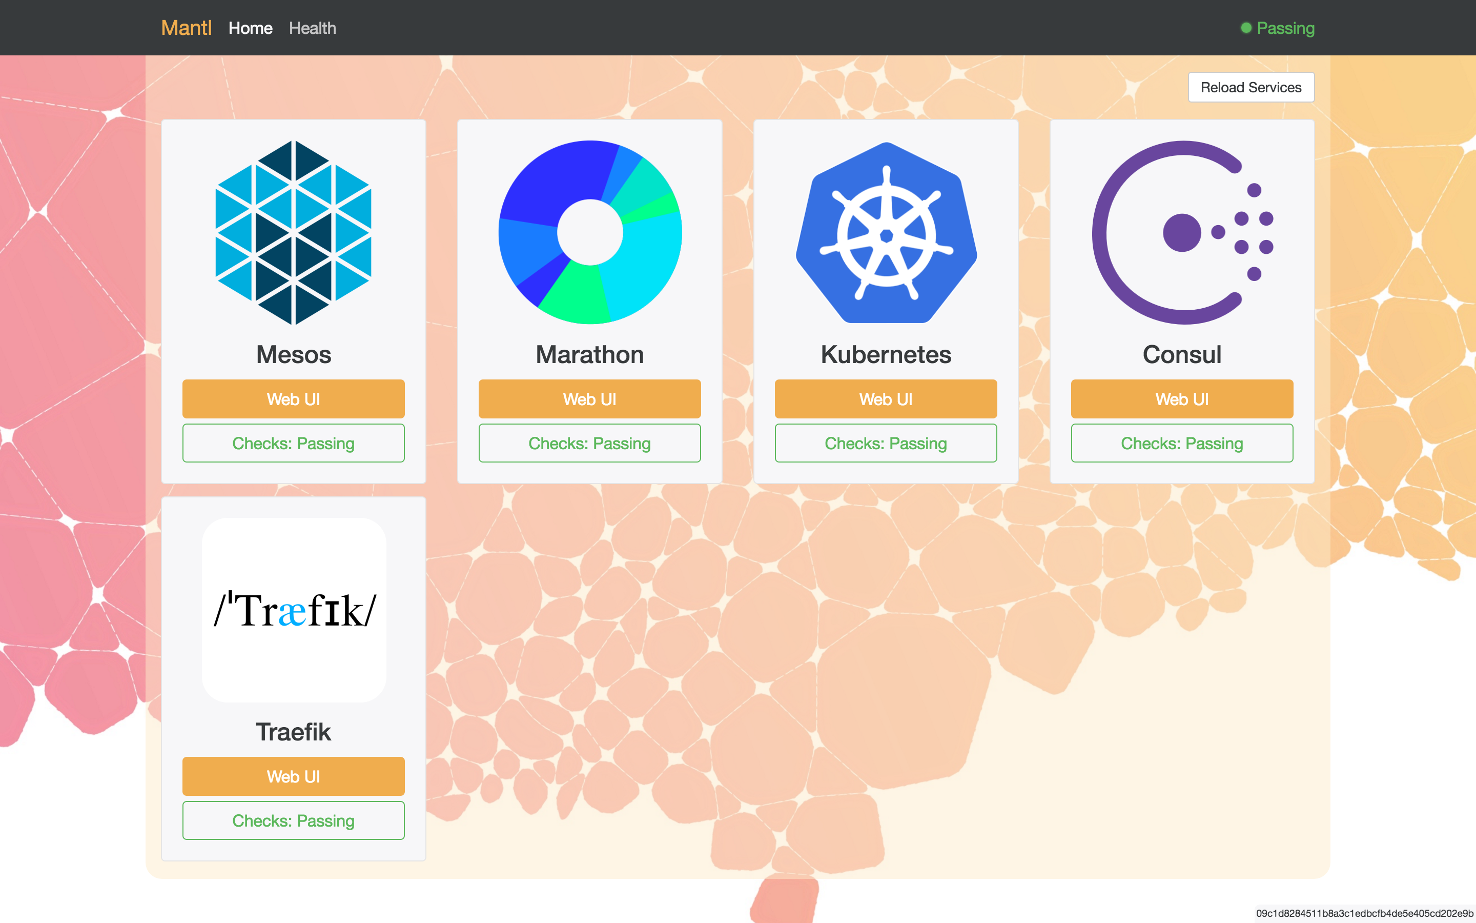Click the green Passing status dot
Screen dimensions: 1476x923
tap(1246, 28)
